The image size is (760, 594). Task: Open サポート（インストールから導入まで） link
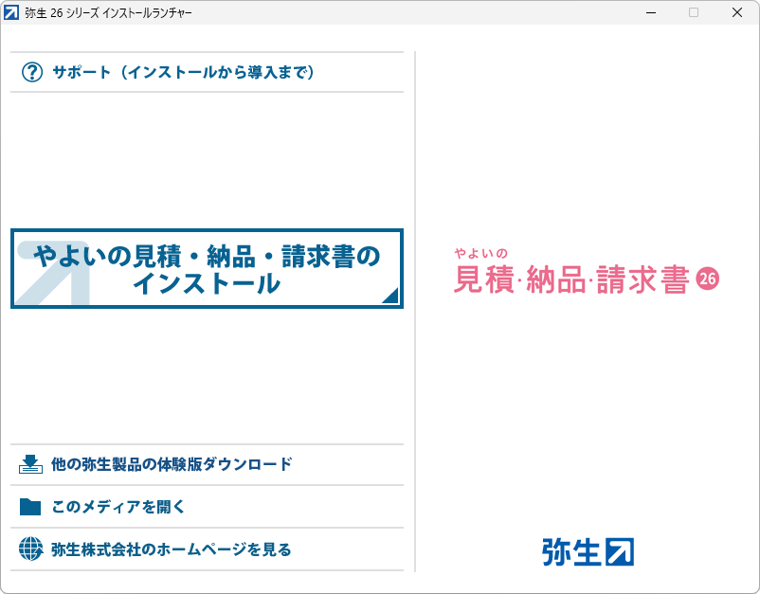(x=183, y=72)
